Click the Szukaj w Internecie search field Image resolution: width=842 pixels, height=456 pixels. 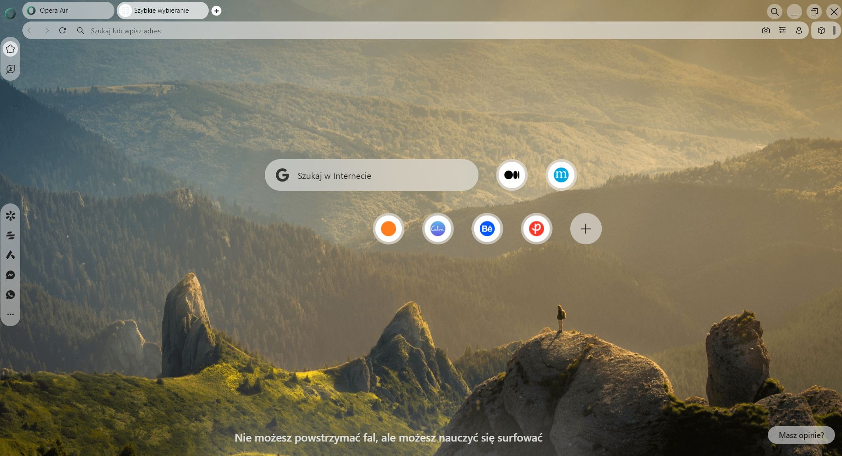point(371,175)
